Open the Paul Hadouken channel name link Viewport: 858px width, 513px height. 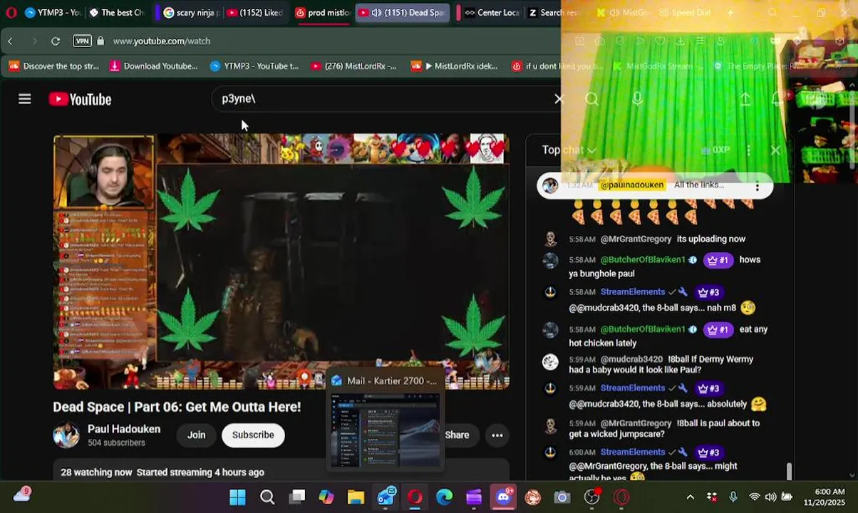click(x=124, y=429)
